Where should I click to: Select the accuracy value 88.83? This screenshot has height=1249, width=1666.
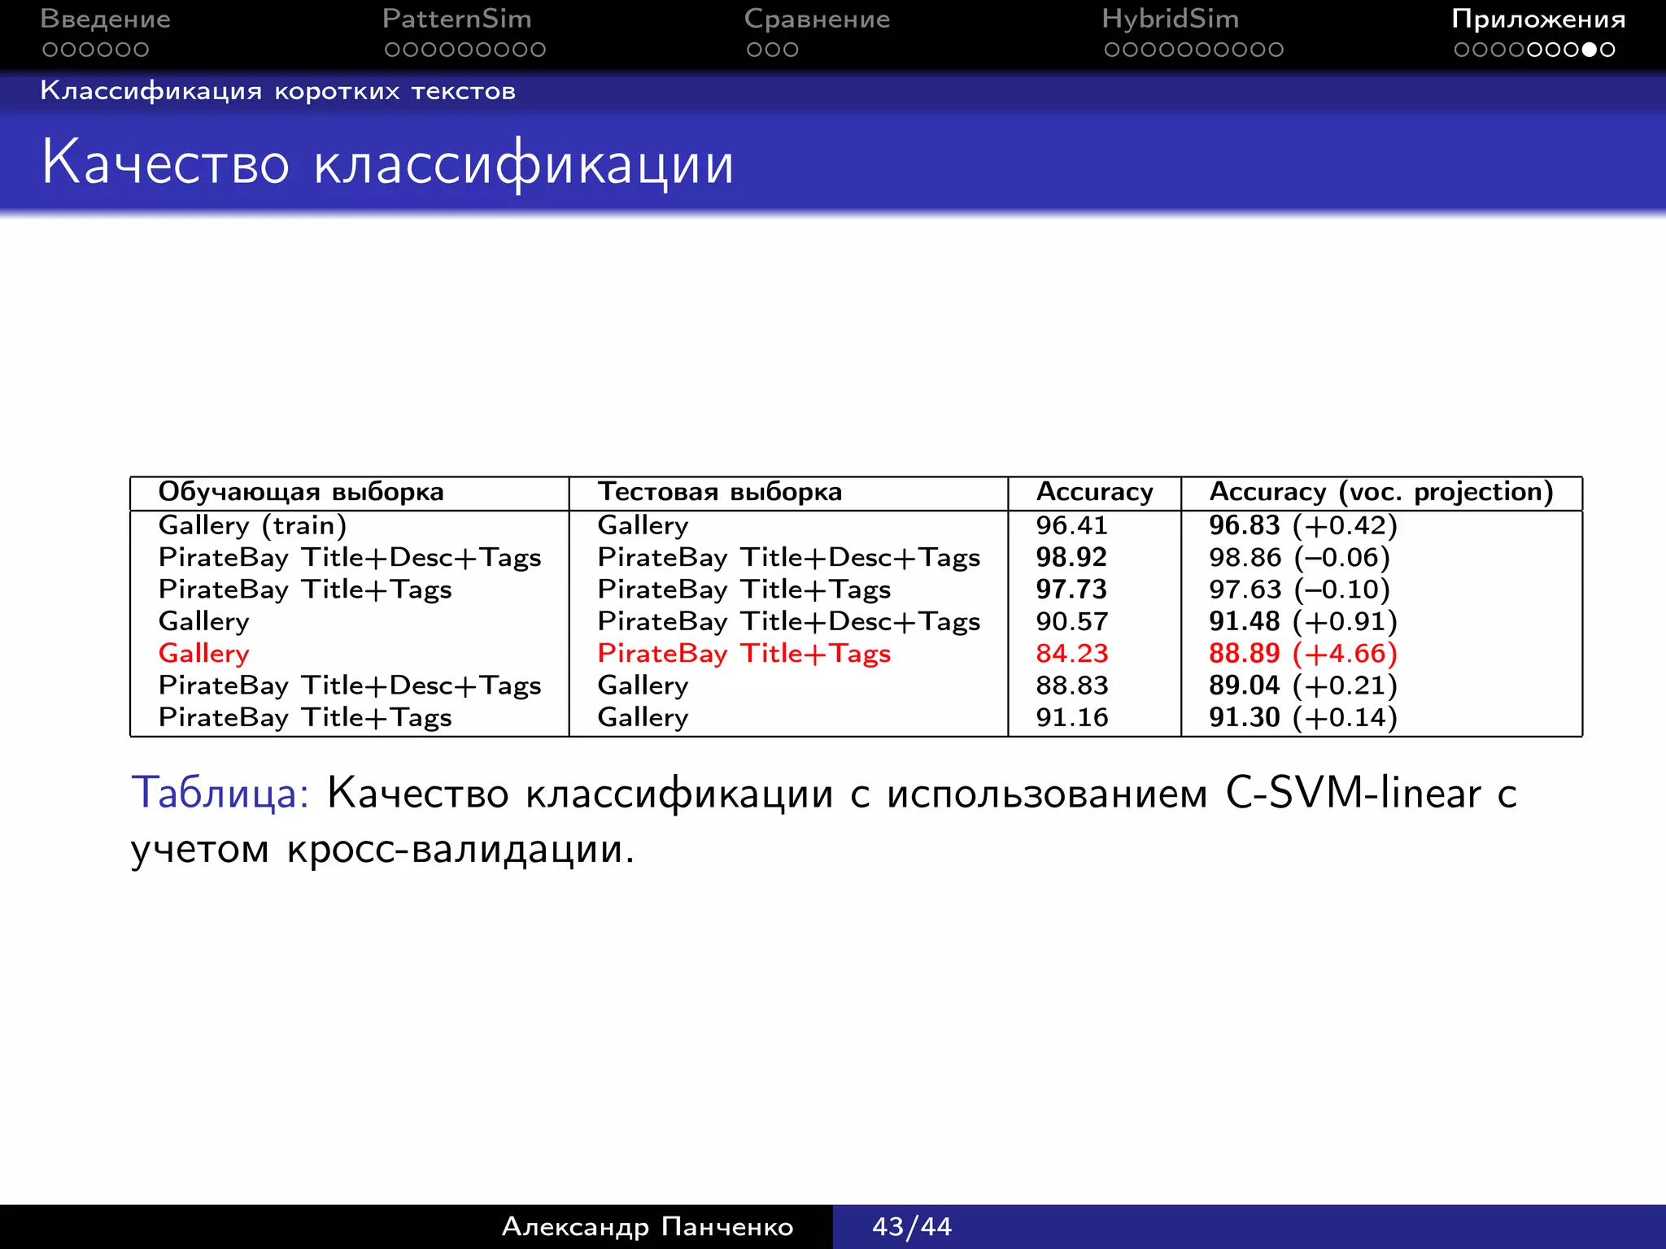(1071, 685)
